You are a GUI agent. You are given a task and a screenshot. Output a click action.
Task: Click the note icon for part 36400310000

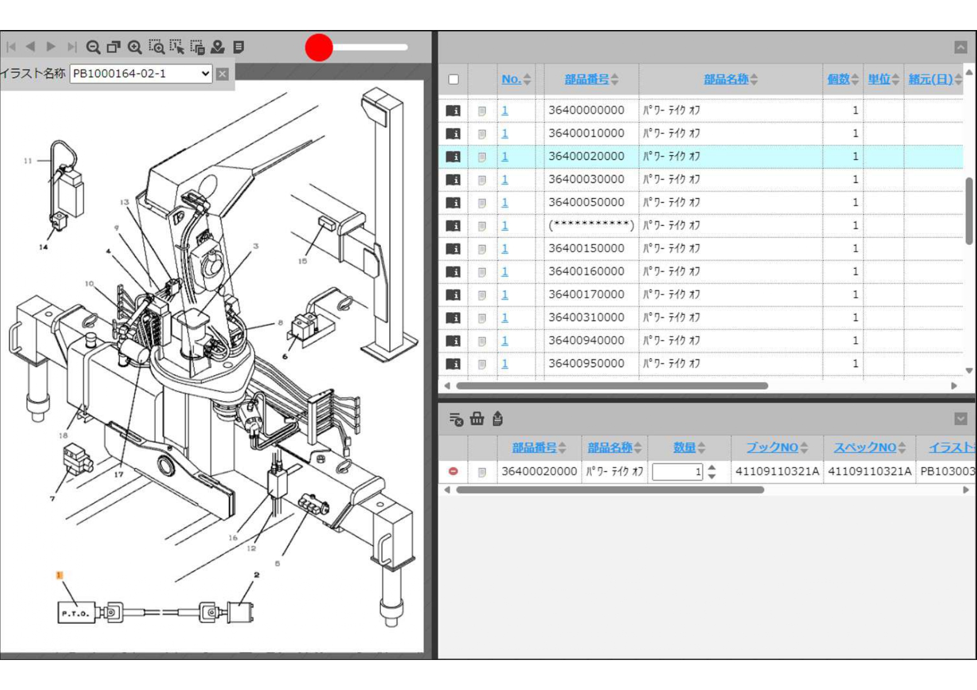(482, 318)
